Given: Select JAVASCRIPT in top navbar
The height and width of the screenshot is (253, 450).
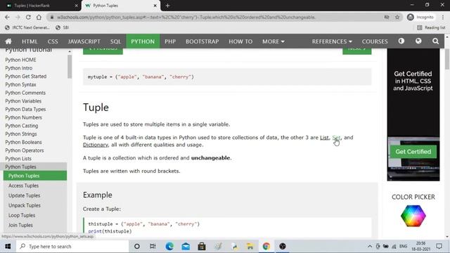Looking at the screenshot, I should pyautogui.click(x=84, y=41).
